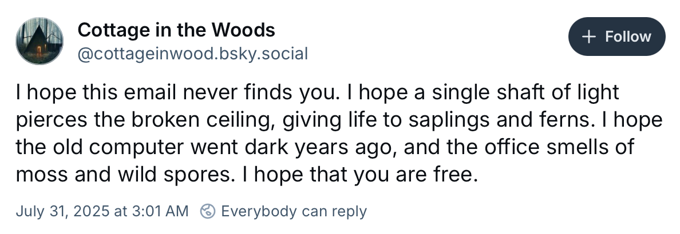
Task: Click the Cottage in the Woods avatar
Action: pyautogui.click(x=39, y=41)
